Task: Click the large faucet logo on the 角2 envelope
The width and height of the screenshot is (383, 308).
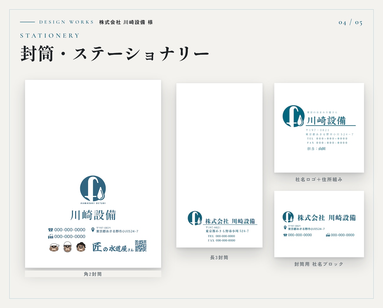Action: pyautogui.click(x=93, y=188)
